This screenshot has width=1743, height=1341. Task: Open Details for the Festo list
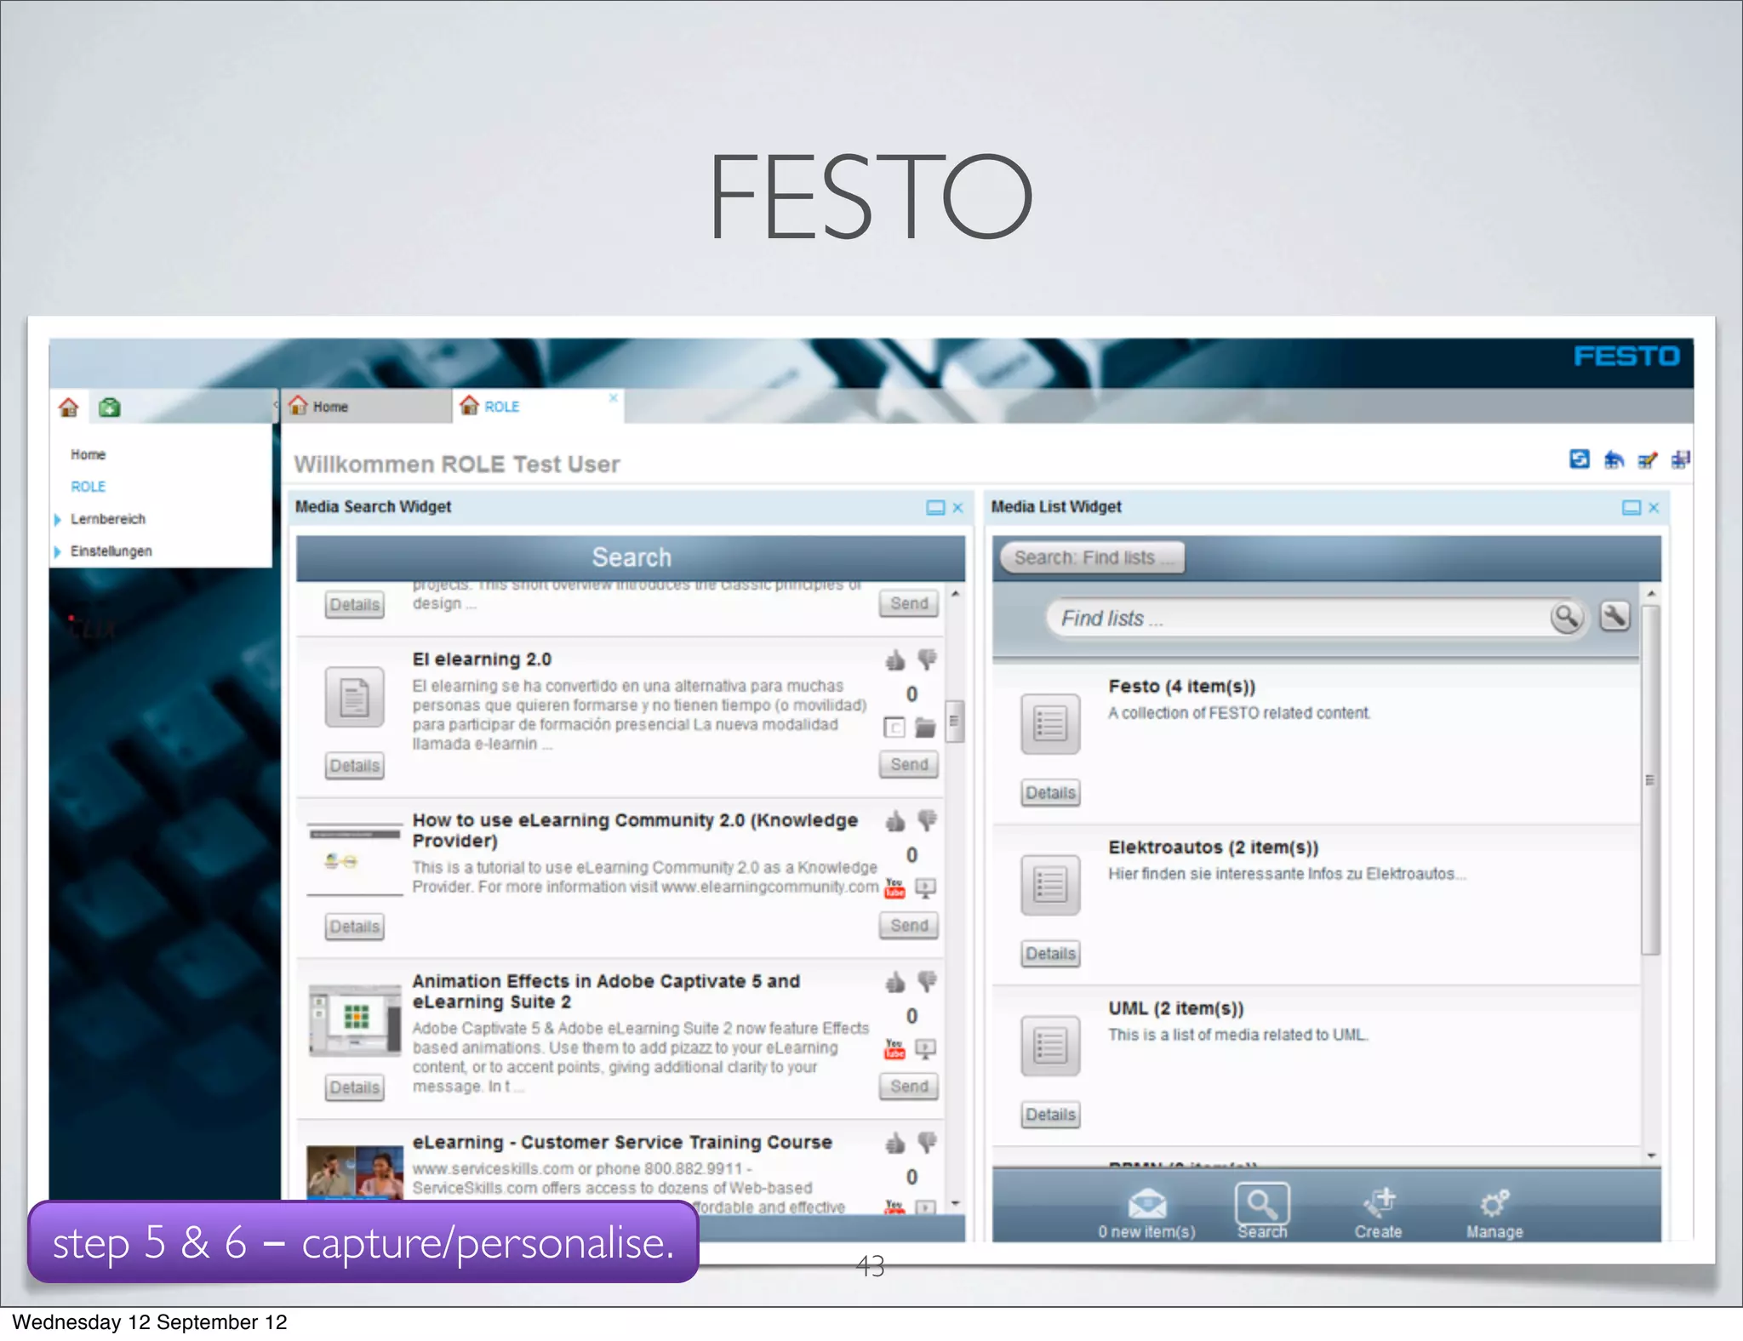(1050, 793)
